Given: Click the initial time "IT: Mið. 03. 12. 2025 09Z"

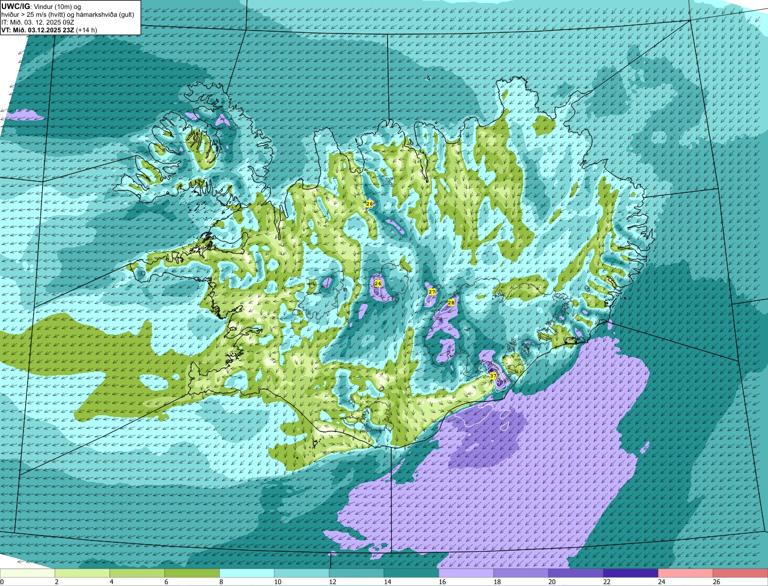Looking at the screenshot, I should 38,22.
